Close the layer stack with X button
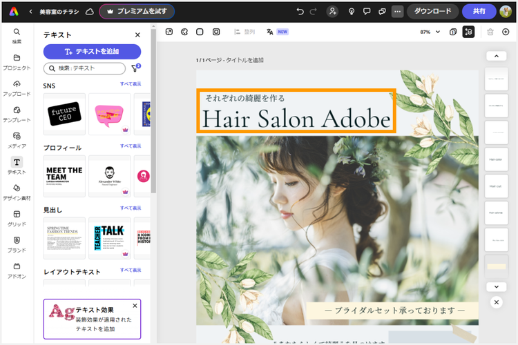Viewport: 518px width, 345px height. point(496,302)
